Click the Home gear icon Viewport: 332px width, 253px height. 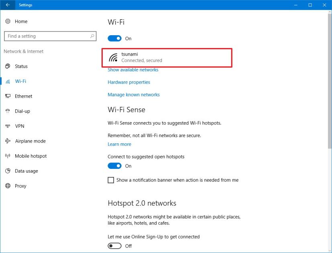coord(8,21)
